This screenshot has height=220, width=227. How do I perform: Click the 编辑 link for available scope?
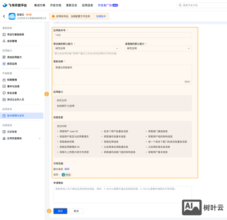67,169
